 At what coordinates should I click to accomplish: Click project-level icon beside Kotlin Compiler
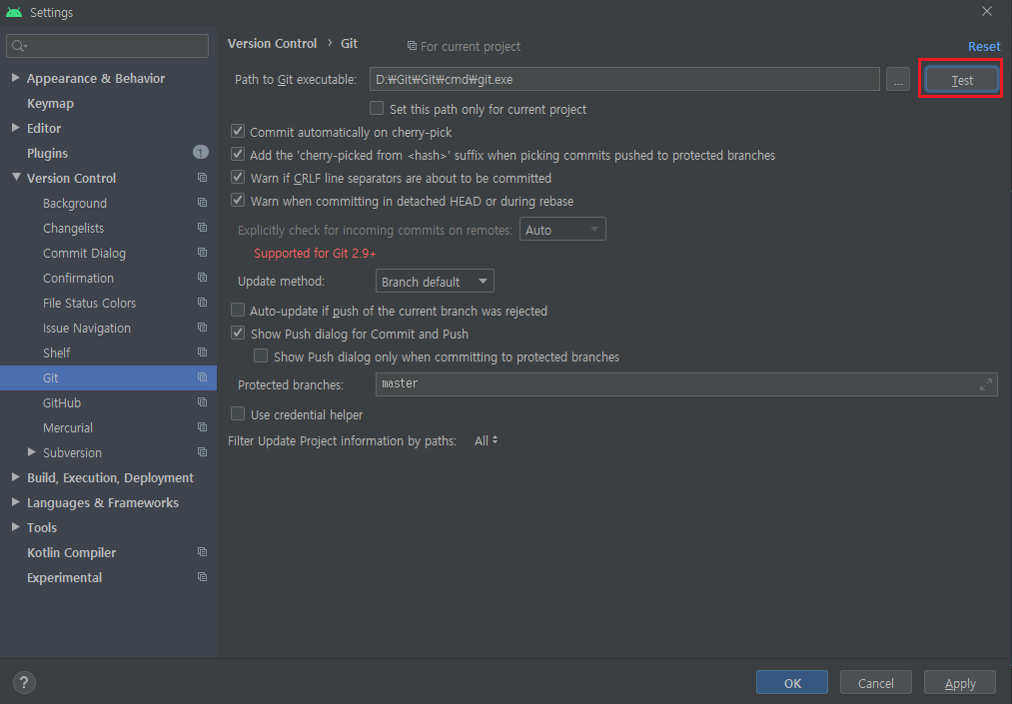(x=202, y=552)
